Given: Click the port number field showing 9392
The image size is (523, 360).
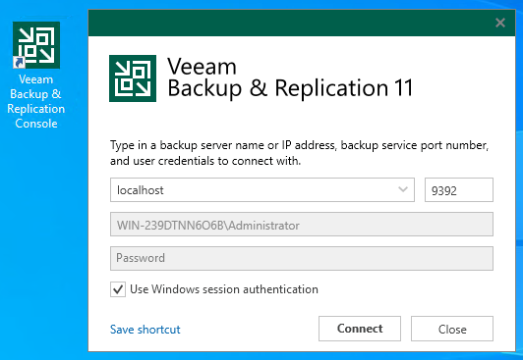Looking at the screenshot, I should click(x=459, y=190).
